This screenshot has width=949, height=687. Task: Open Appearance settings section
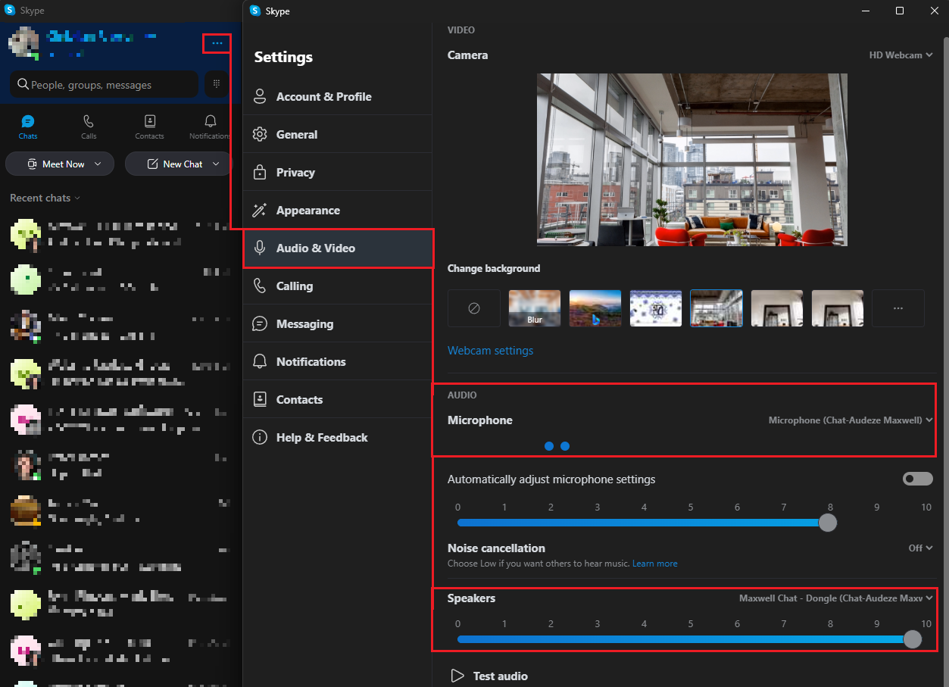pyautogui.click(x=338, y=211)
